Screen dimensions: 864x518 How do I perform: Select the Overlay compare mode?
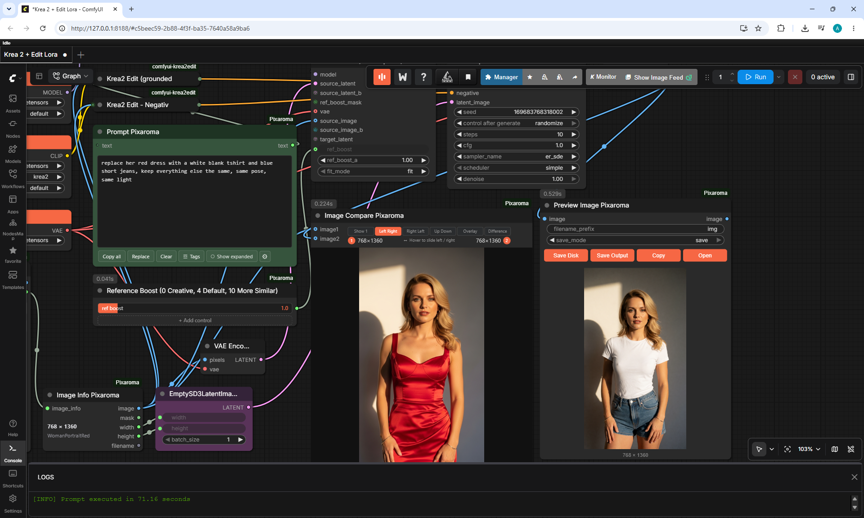[470, 231]
